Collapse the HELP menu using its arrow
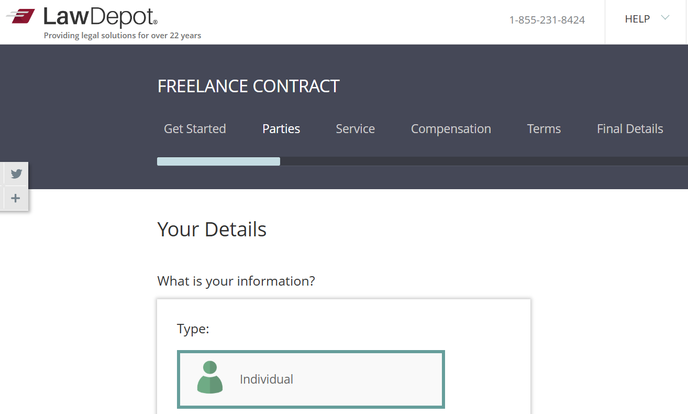Image resolution: width=688 pixels, height=414 pixels. (665, 17)
